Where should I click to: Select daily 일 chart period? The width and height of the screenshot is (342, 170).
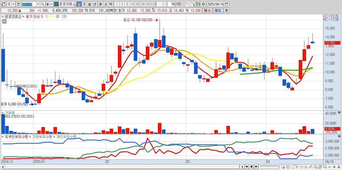pyautogui.click(x=79, y=4)
